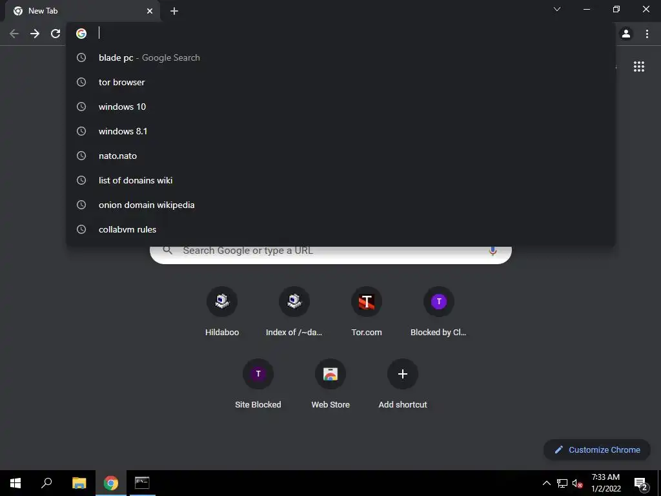Select the 'windows 10' suggestion
The height and width of the screenshot is (496, 661).
341,107
